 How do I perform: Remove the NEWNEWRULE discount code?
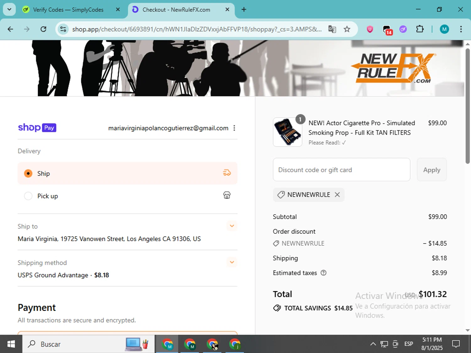tap(337, 195)
